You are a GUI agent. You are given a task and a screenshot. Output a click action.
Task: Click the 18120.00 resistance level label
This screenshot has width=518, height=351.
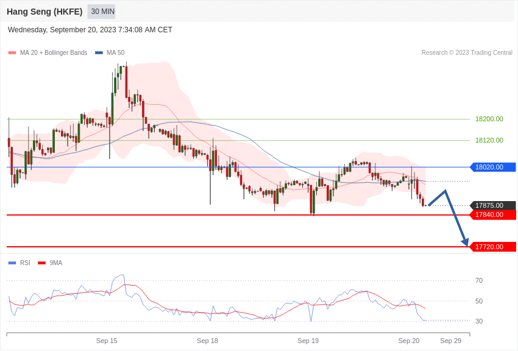pos(489,140)
